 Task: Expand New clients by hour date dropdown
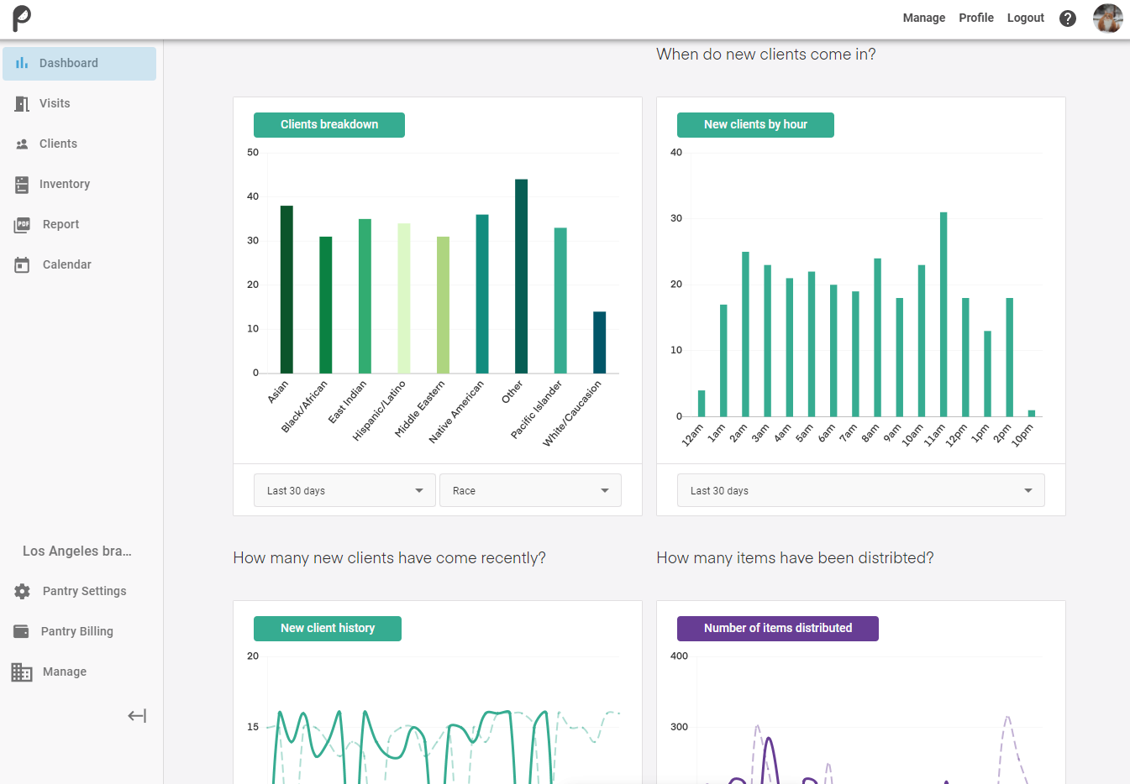pyautogui.click(x=860, y=490)
